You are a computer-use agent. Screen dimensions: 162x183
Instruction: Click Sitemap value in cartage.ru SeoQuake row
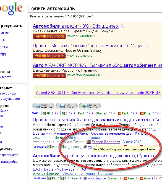[121, 178]
